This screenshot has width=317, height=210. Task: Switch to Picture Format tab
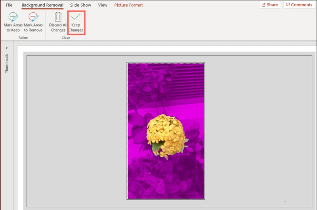coord(128,5)
